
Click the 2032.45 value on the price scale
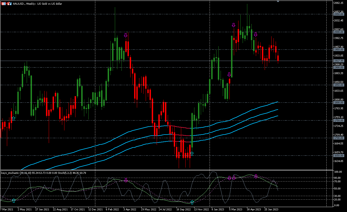coord(338,20)
